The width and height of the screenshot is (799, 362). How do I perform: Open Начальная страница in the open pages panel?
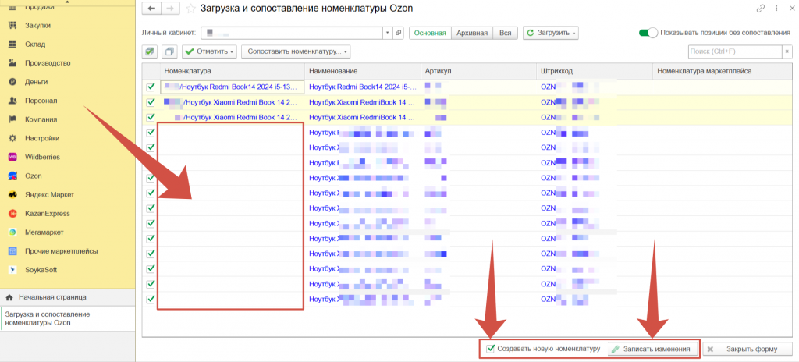[51, 297]
